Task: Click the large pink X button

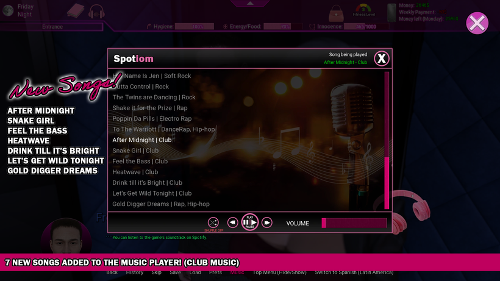Action: click(x=477, y=23)
